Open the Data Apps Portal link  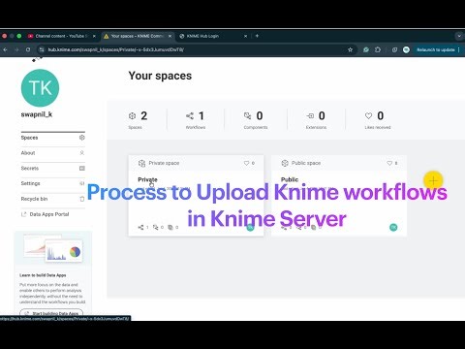[x=46, y=214]
